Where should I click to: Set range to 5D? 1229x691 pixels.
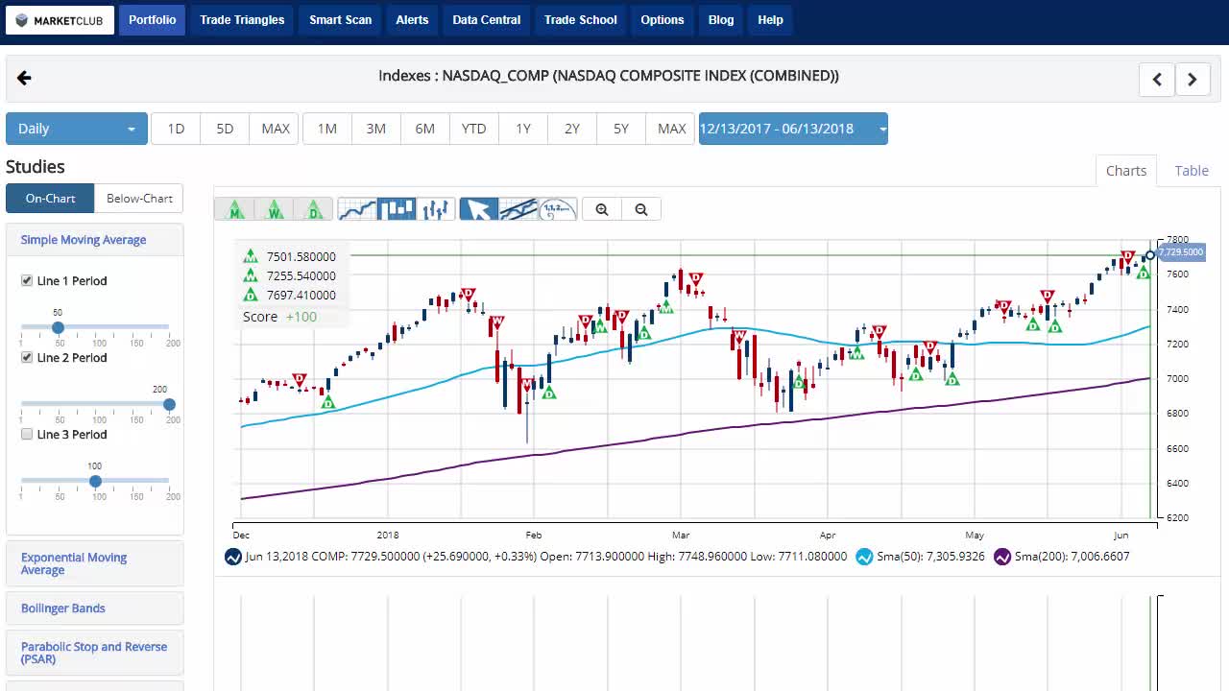(x=225, y=129)
